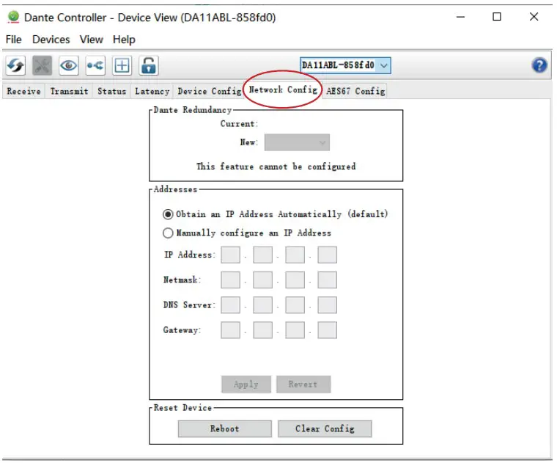Click the second Netmask octet field
Screen dimensions: 557x463
[262, 280]
